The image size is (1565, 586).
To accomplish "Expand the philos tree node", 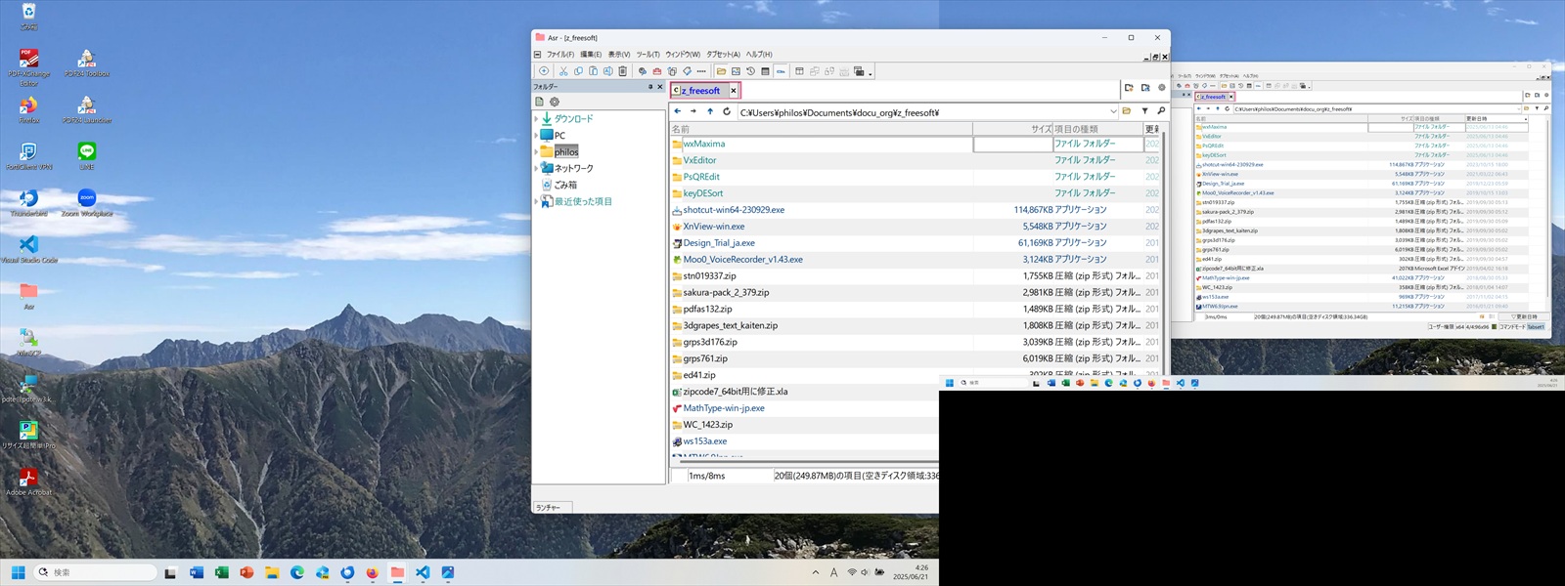I will [536, 151].
